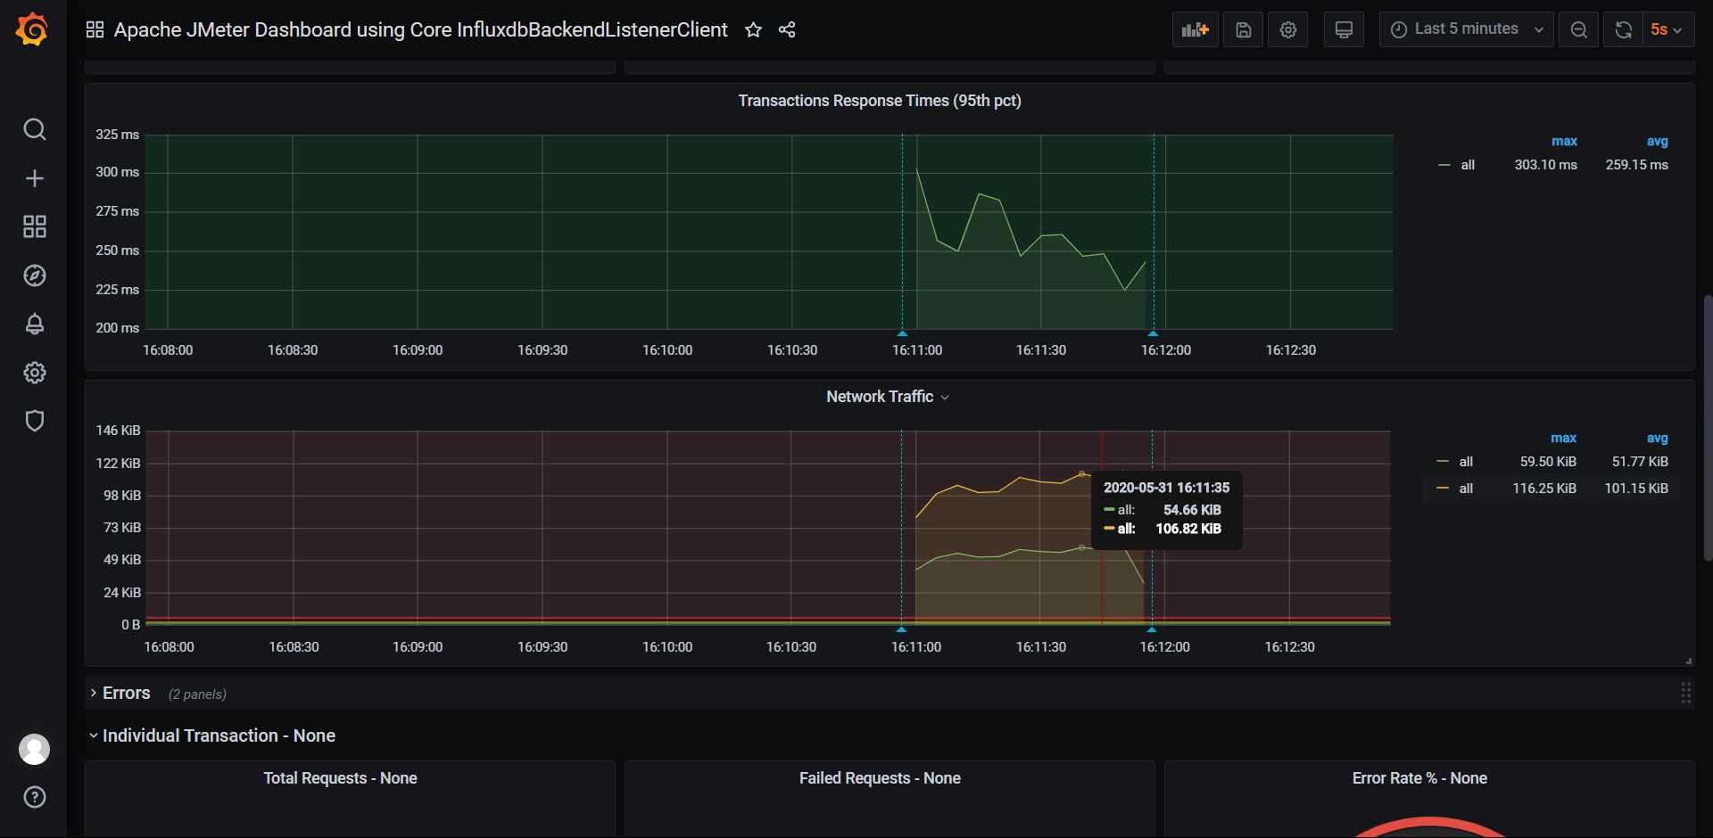Open the sidebar Dashboards icon

pyautogui.click(x=35, y=226)
